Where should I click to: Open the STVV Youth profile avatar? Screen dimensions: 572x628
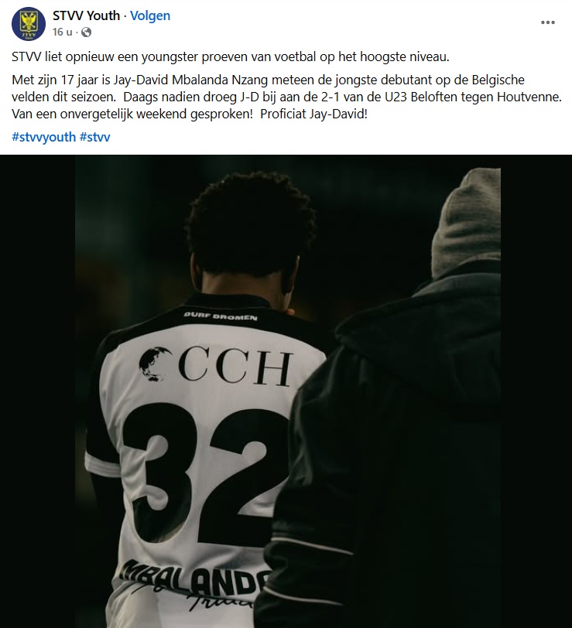pos(29,24)
